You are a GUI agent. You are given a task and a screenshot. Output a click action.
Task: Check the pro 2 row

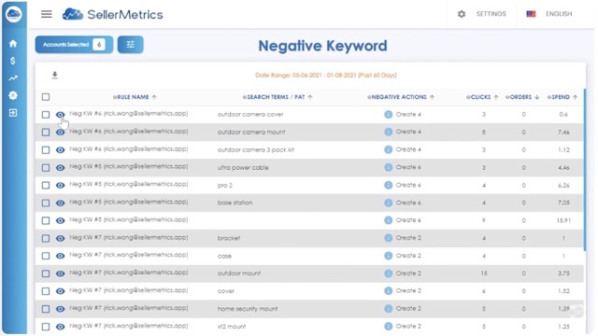tap(46, 185)
